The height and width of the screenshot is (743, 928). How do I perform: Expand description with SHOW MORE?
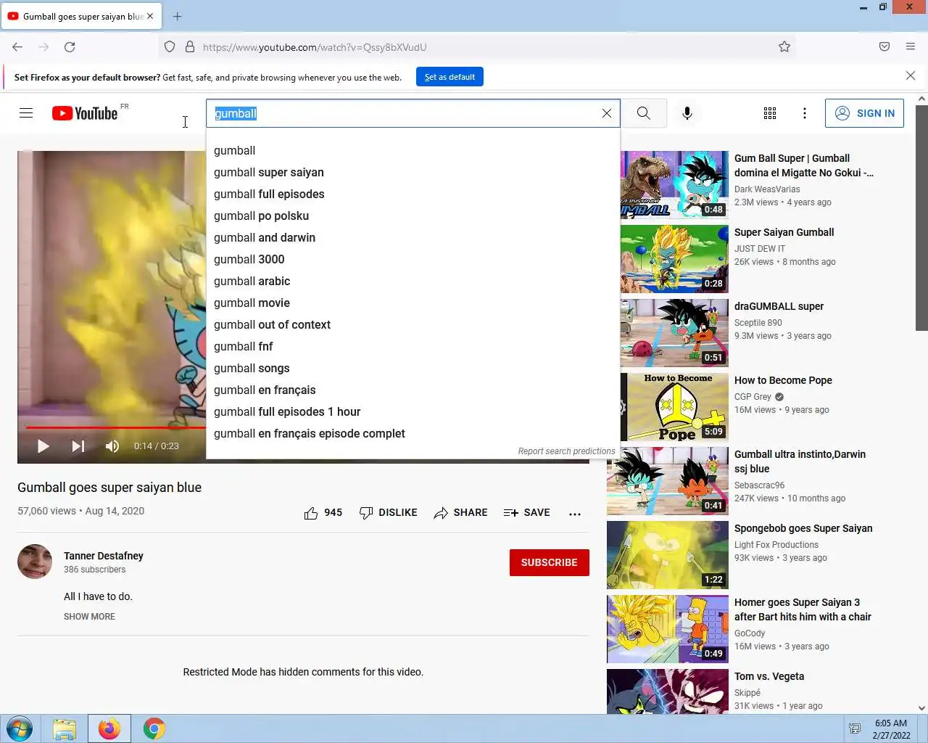pos(89,617)
